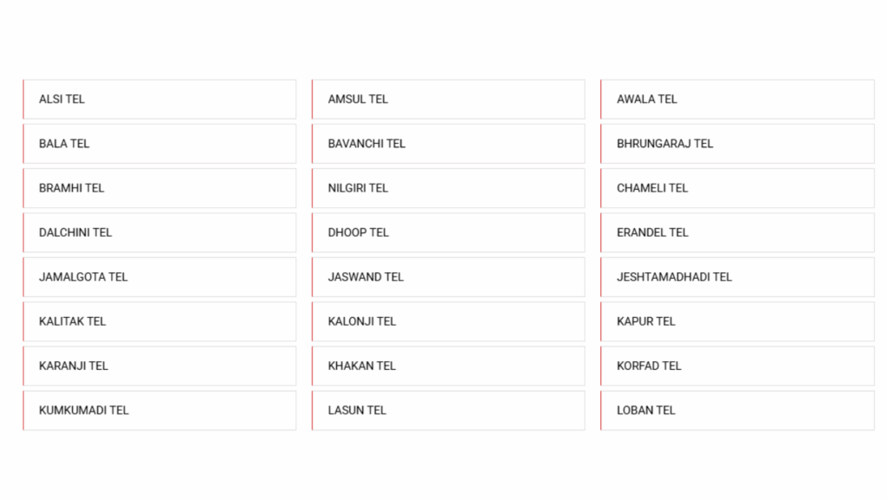The width and height of the screenshot is (887, 499).
Task: Click the AWALA TEL entry
Action: (x=737, y=99)
